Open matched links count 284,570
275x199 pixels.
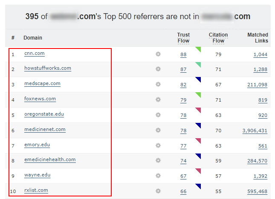(x=257, y=161)
